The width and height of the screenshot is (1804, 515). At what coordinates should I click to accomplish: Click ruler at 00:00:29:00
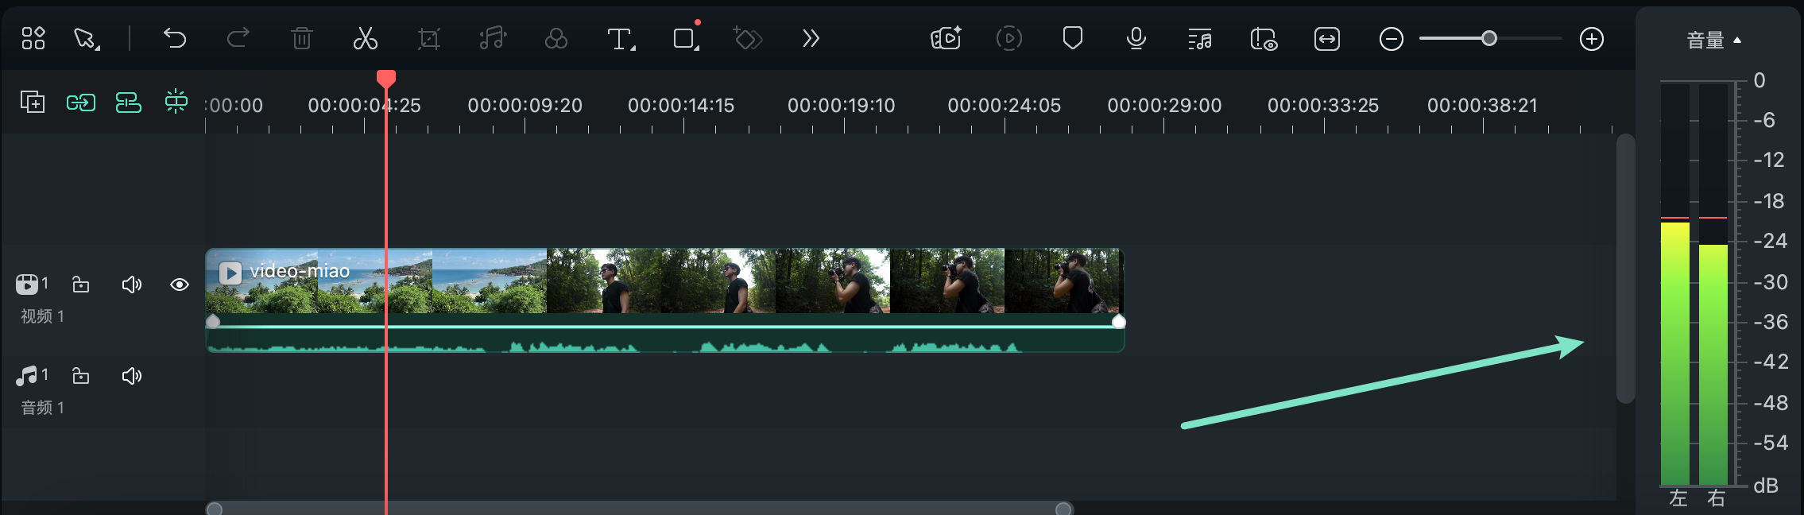click(x=1164, y=105)
